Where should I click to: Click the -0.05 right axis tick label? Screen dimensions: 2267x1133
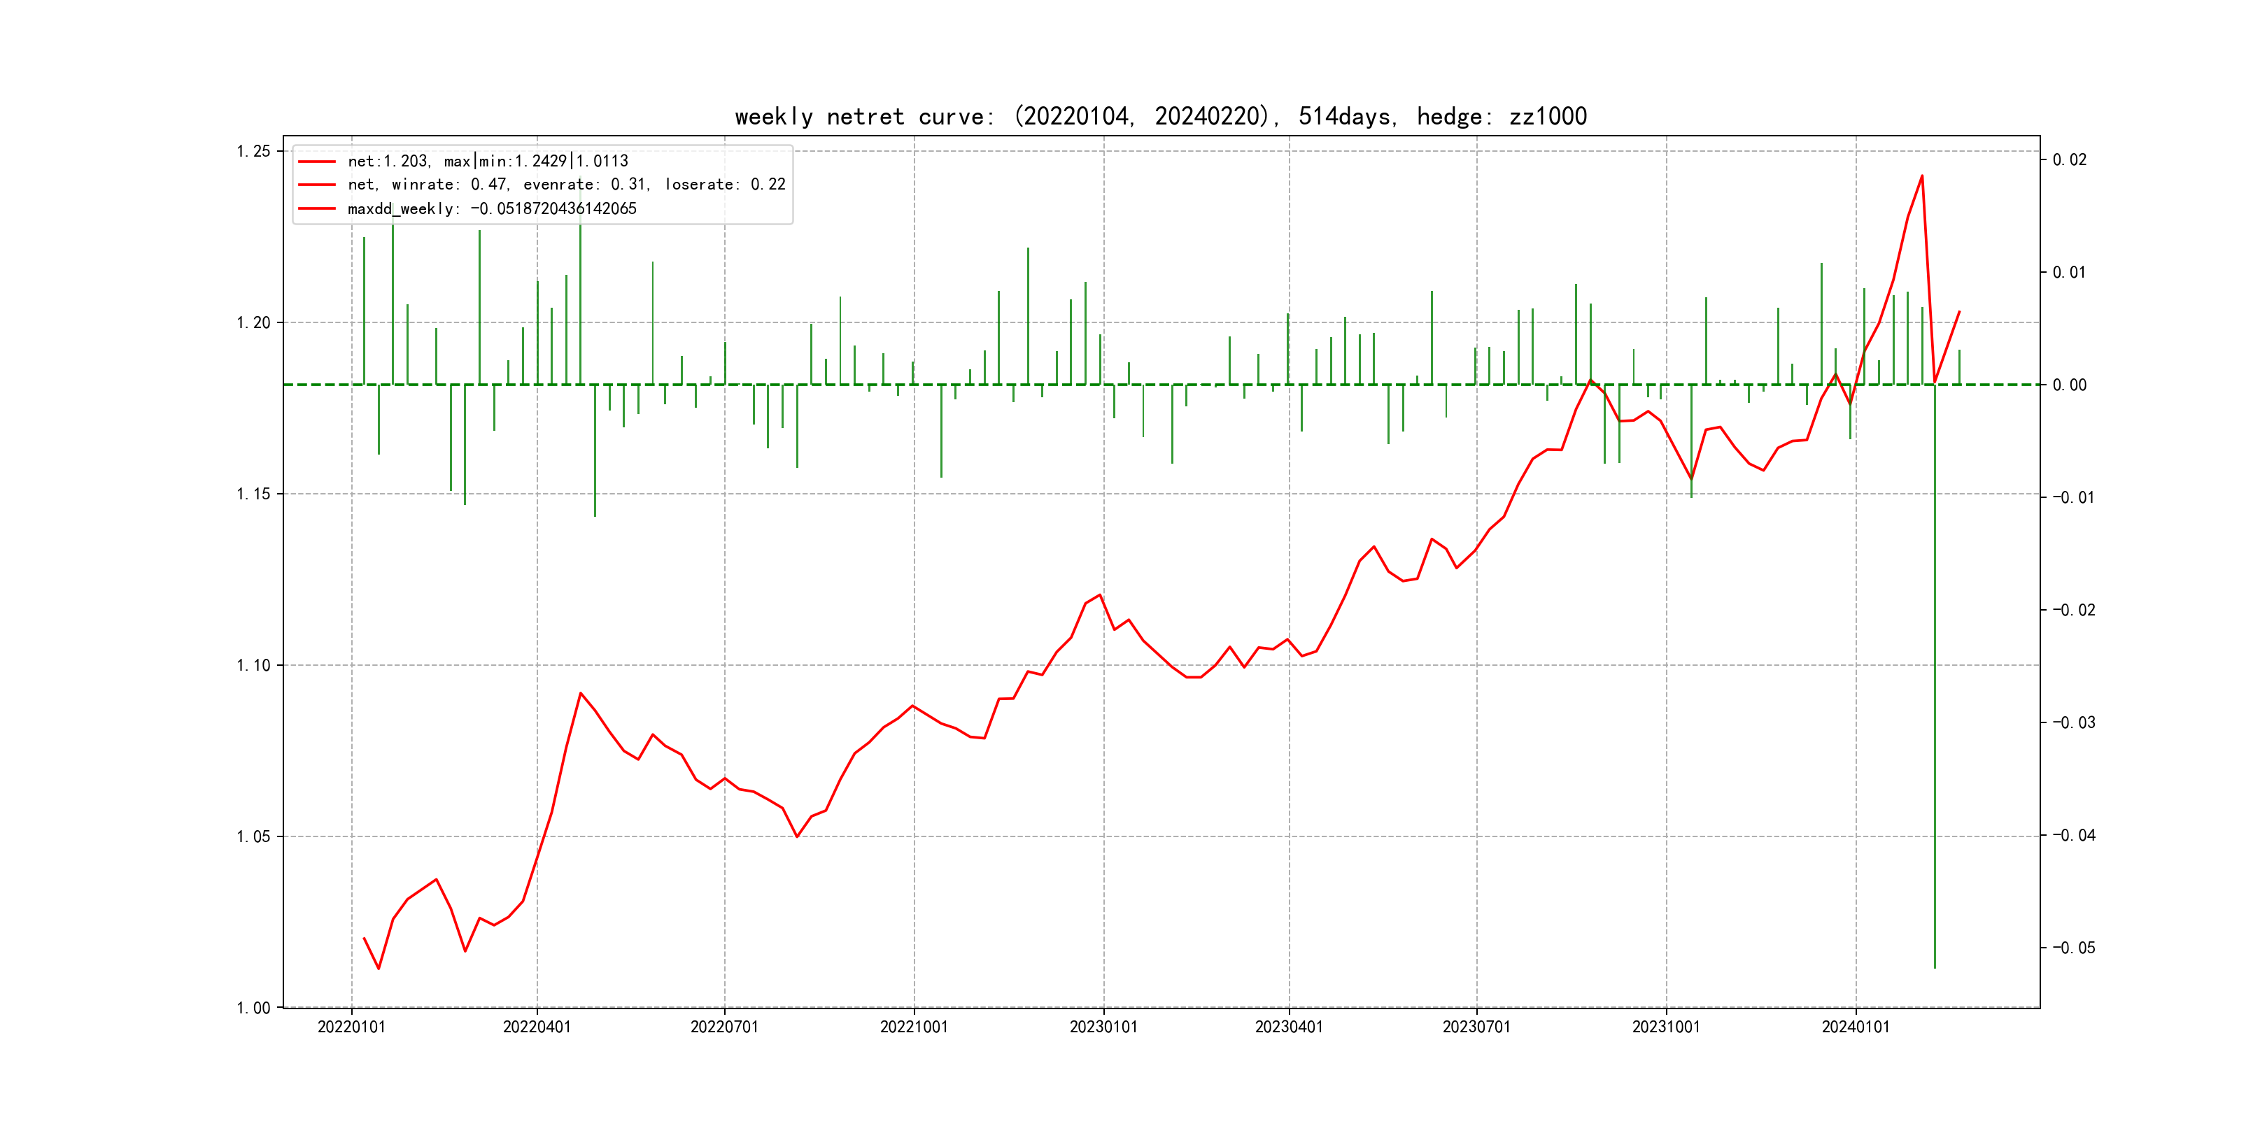point(2073,948)
